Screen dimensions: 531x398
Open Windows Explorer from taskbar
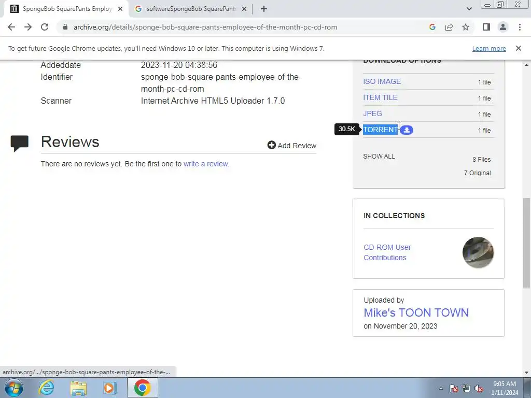click(x=78, y=388)
